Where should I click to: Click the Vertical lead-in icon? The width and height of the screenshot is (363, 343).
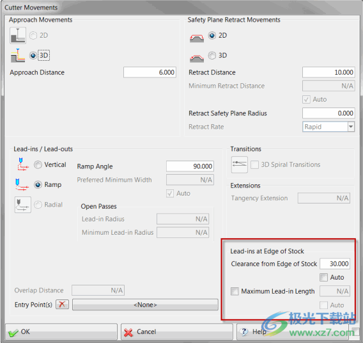[23, 164]
